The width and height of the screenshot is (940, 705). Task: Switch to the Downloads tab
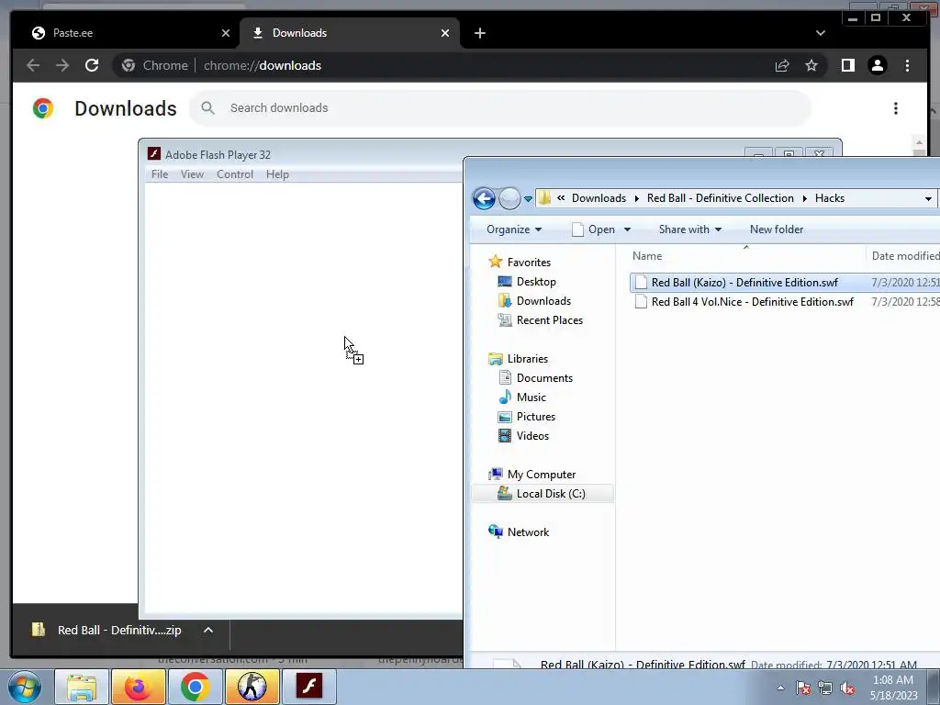tap(350, 33)
